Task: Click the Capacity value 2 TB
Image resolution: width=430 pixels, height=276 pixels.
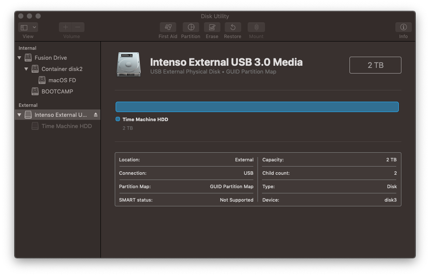Action: click(x=391, y=160)
